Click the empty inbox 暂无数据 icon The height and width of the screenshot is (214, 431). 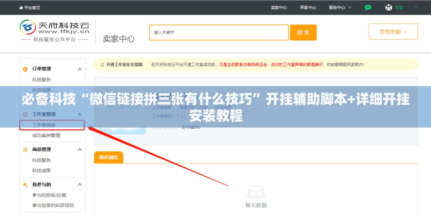coord(256,192)
